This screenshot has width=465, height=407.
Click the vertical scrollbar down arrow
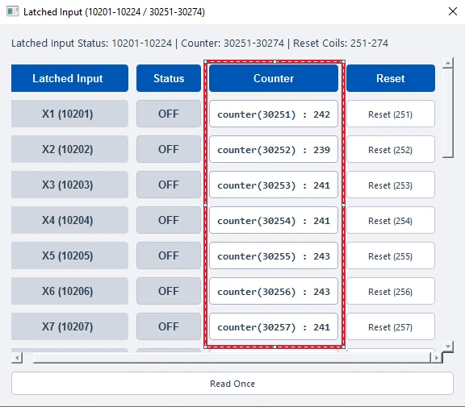(448, 347)
